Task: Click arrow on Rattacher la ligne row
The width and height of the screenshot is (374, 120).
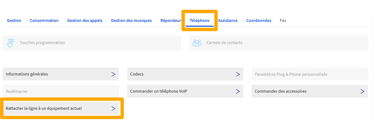Action: point(113,109)
